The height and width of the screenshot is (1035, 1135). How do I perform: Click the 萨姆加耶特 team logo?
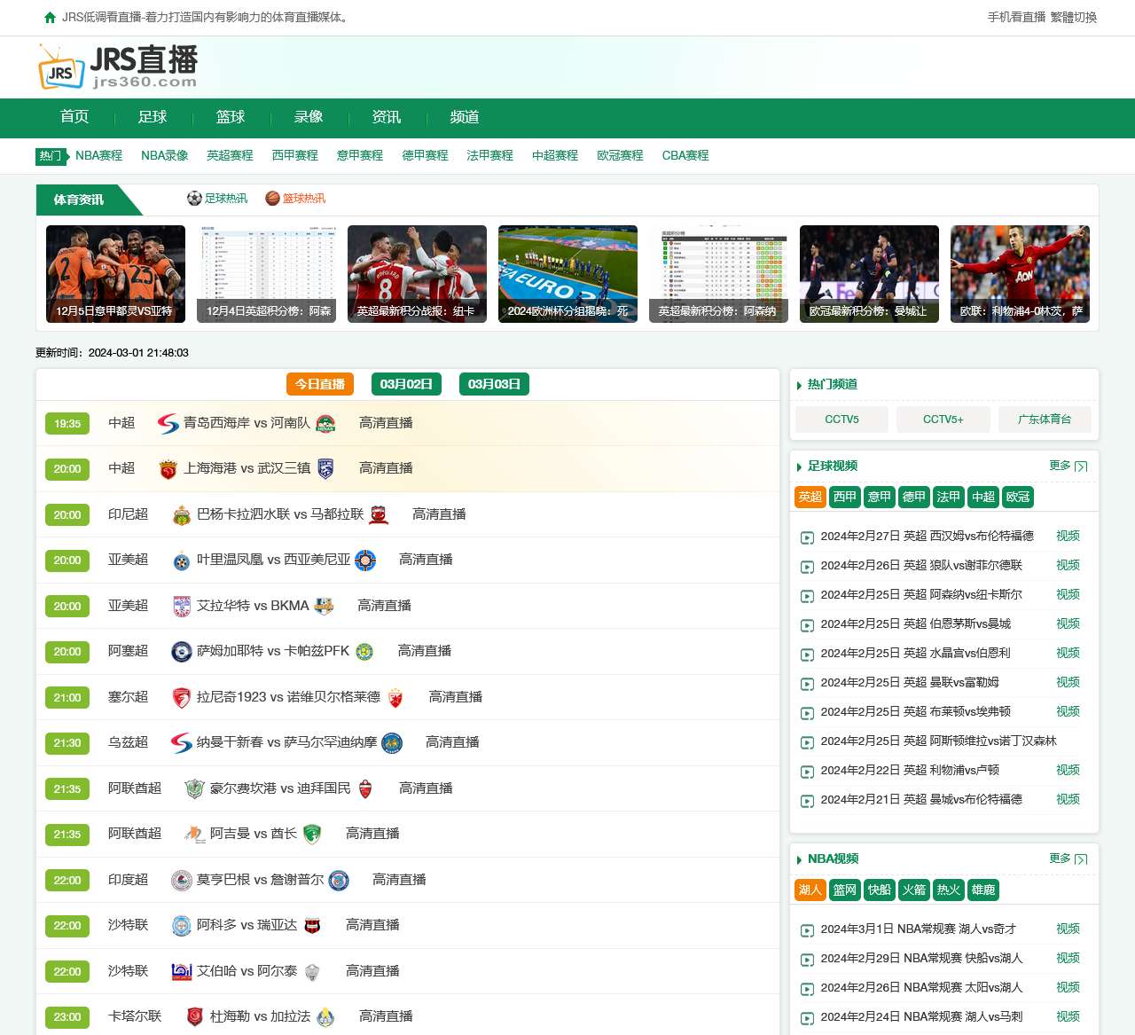tap(182, 652)
